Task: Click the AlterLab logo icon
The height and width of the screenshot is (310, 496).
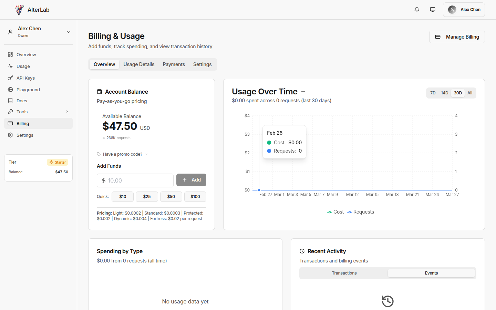Action: [x=20, y=10]
